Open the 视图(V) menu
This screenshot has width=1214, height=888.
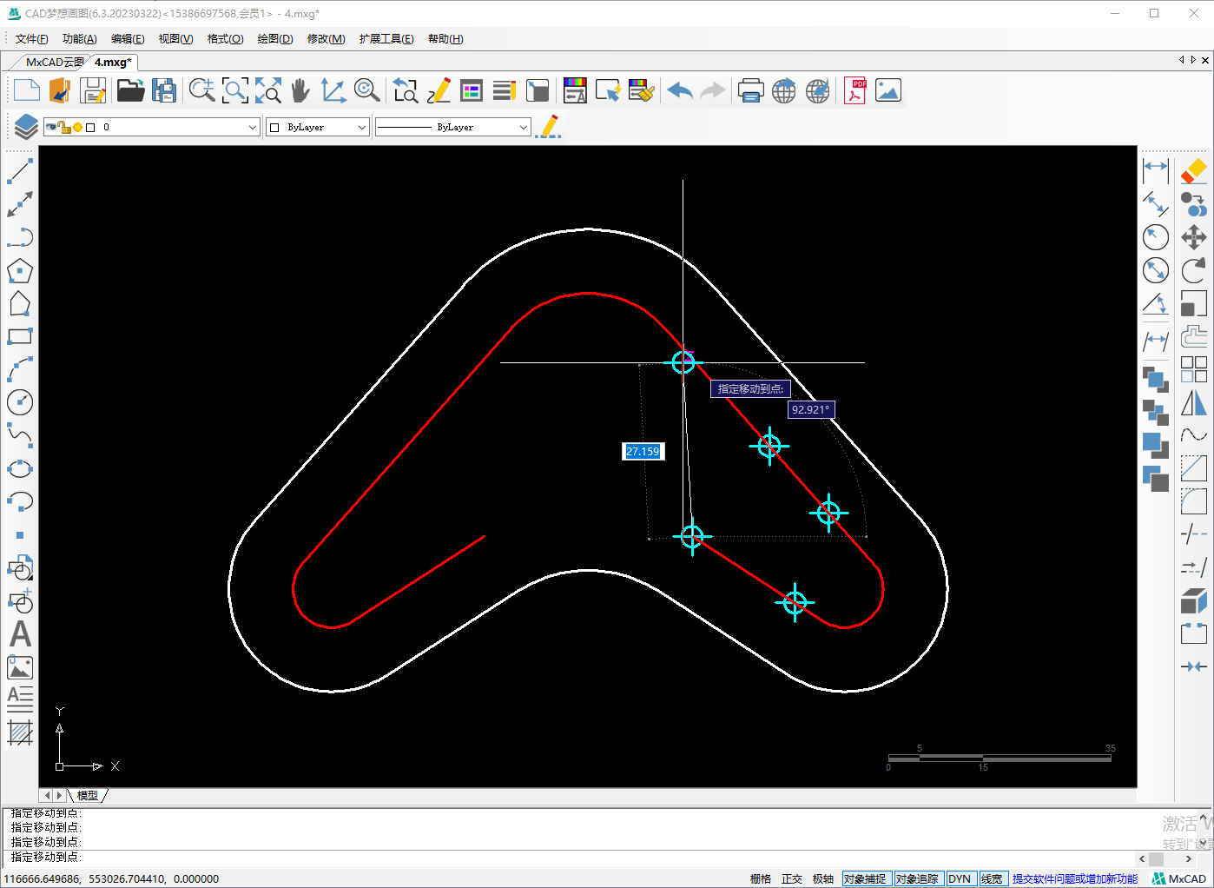[x=175, y=39]
